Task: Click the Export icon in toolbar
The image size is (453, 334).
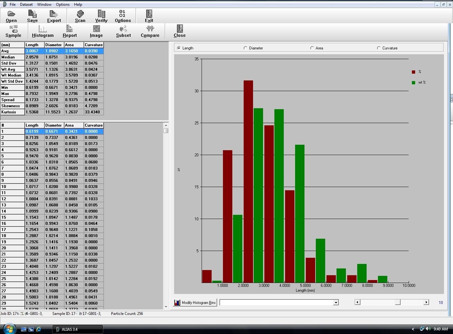Action: 54,14
